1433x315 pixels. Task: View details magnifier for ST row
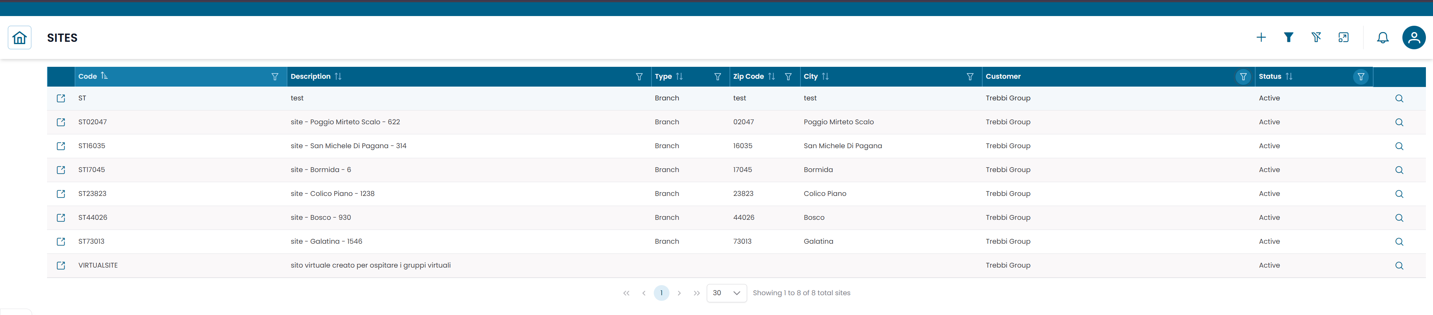point(1399,99)
